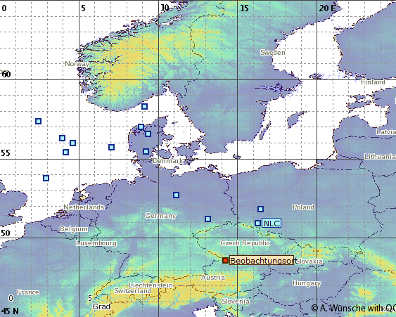396x317 pixels.
Task: Select the northwesternmost blue marker in the North Sea
Action: pyautogui.click(x=38, y=122)
